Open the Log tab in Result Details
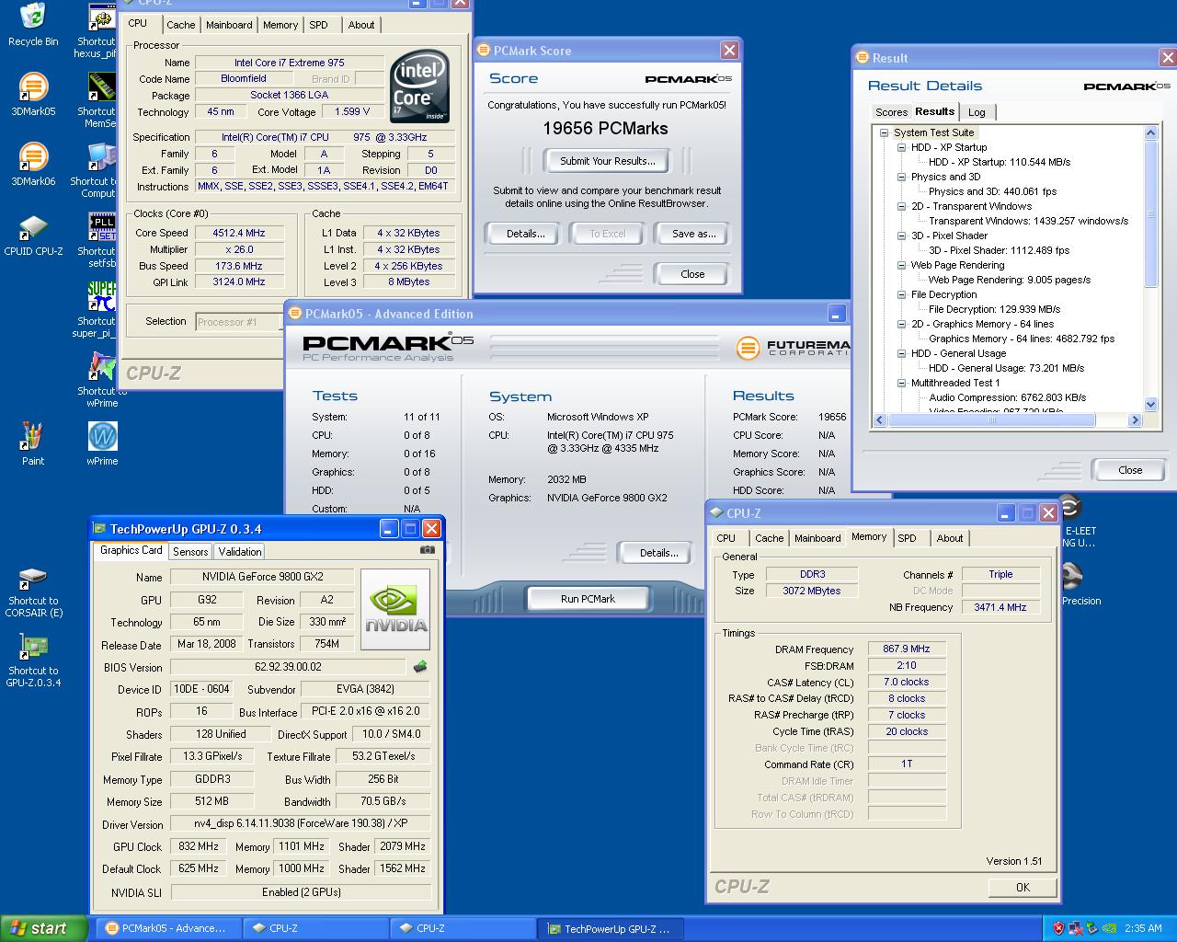The height and width of the screenshot is (942, 1177). click(977, 112)
